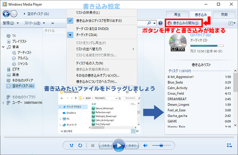The width and height of the screenshot is (238, 155).
Task: Click the タイトル column header
Action: click(49, 31)
